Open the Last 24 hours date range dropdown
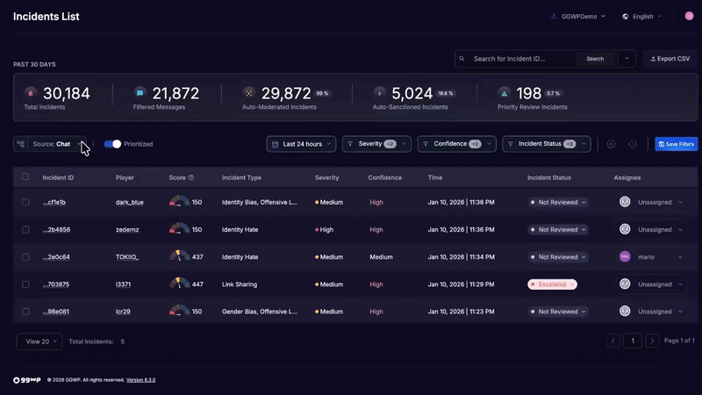 pos(301,144)
